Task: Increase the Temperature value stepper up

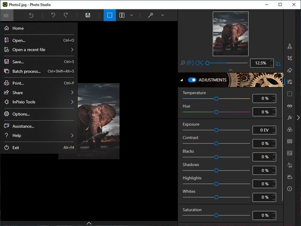Action: coord(274,97)
